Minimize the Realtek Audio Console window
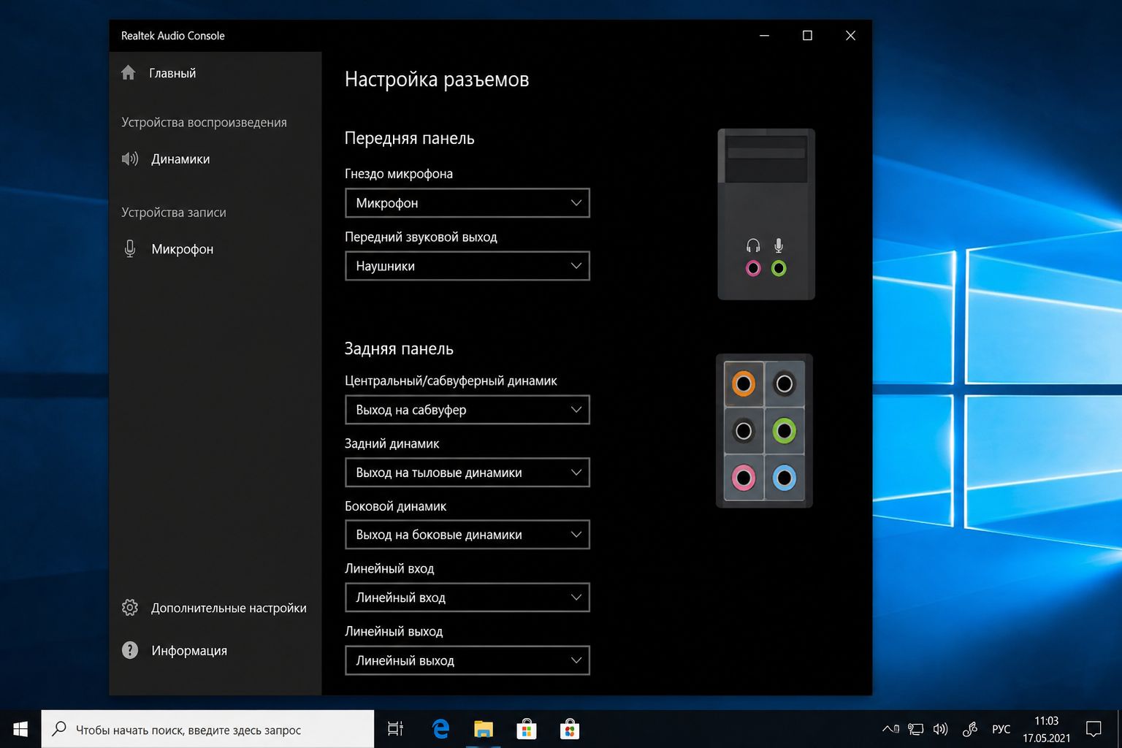The width and height of the screenshot is (1122, 748). pyautogui.click(x=764, y=35)
